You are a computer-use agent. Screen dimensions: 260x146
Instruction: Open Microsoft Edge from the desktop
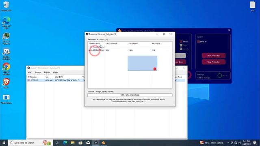tap(6, 23)
